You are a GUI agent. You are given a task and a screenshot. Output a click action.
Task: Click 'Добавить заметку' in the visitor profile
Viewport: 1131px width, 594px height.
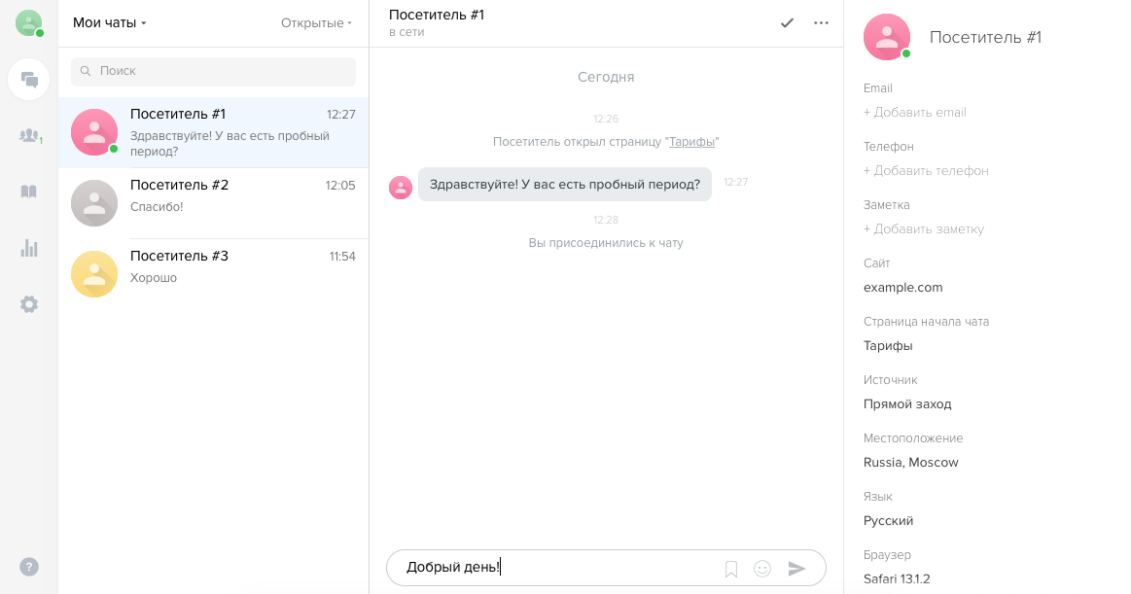[x=922, y=228]
